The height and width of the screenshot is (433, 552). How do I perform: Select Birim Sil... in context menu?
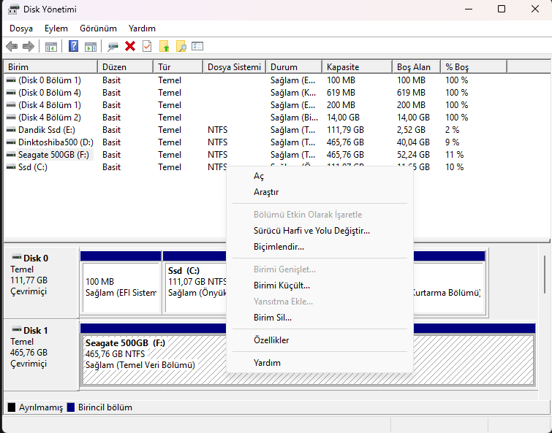[x=320, y=318]
